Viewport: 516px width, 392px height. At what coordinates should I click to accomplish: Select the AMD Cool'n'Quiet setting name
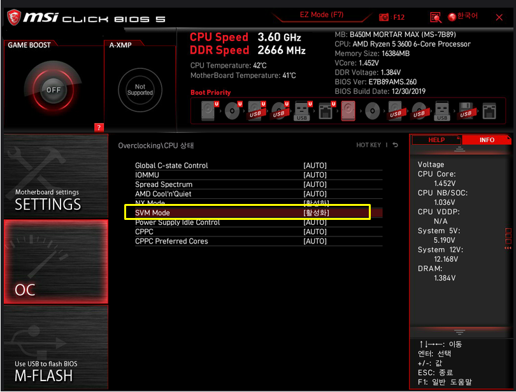163,194
